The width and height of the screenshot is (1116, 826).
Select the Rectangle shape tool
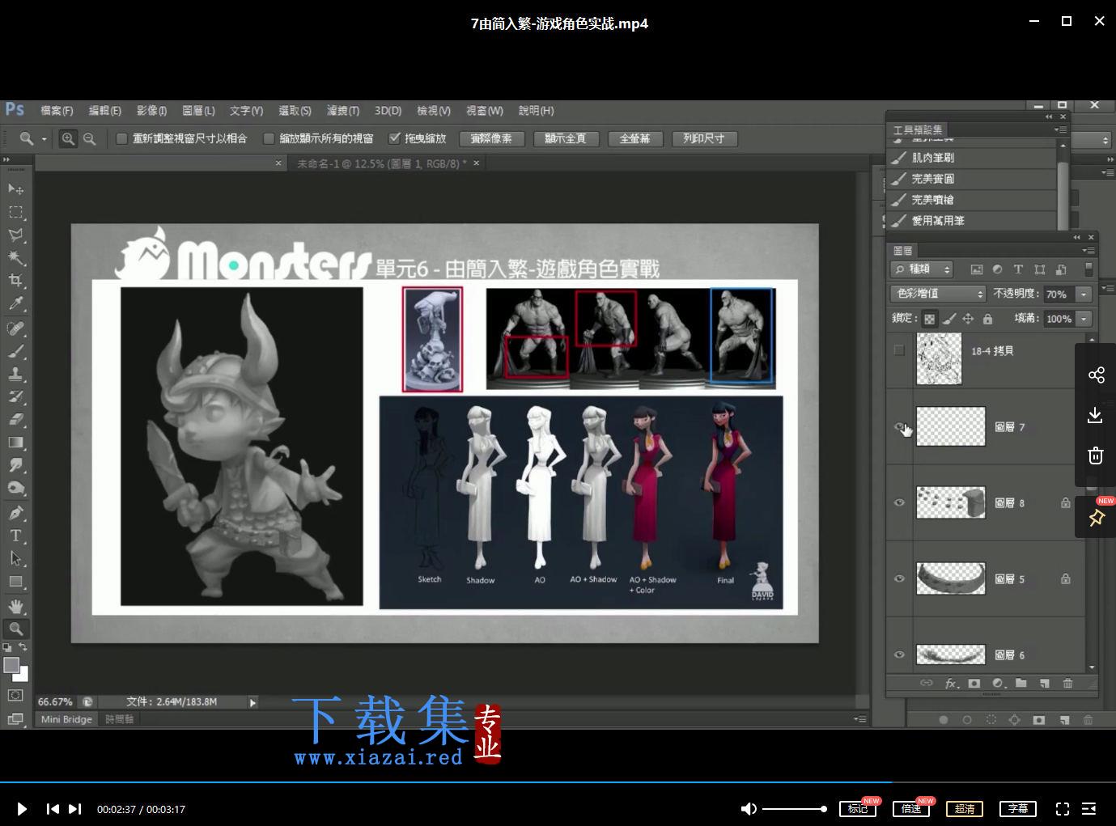(15, 582)
